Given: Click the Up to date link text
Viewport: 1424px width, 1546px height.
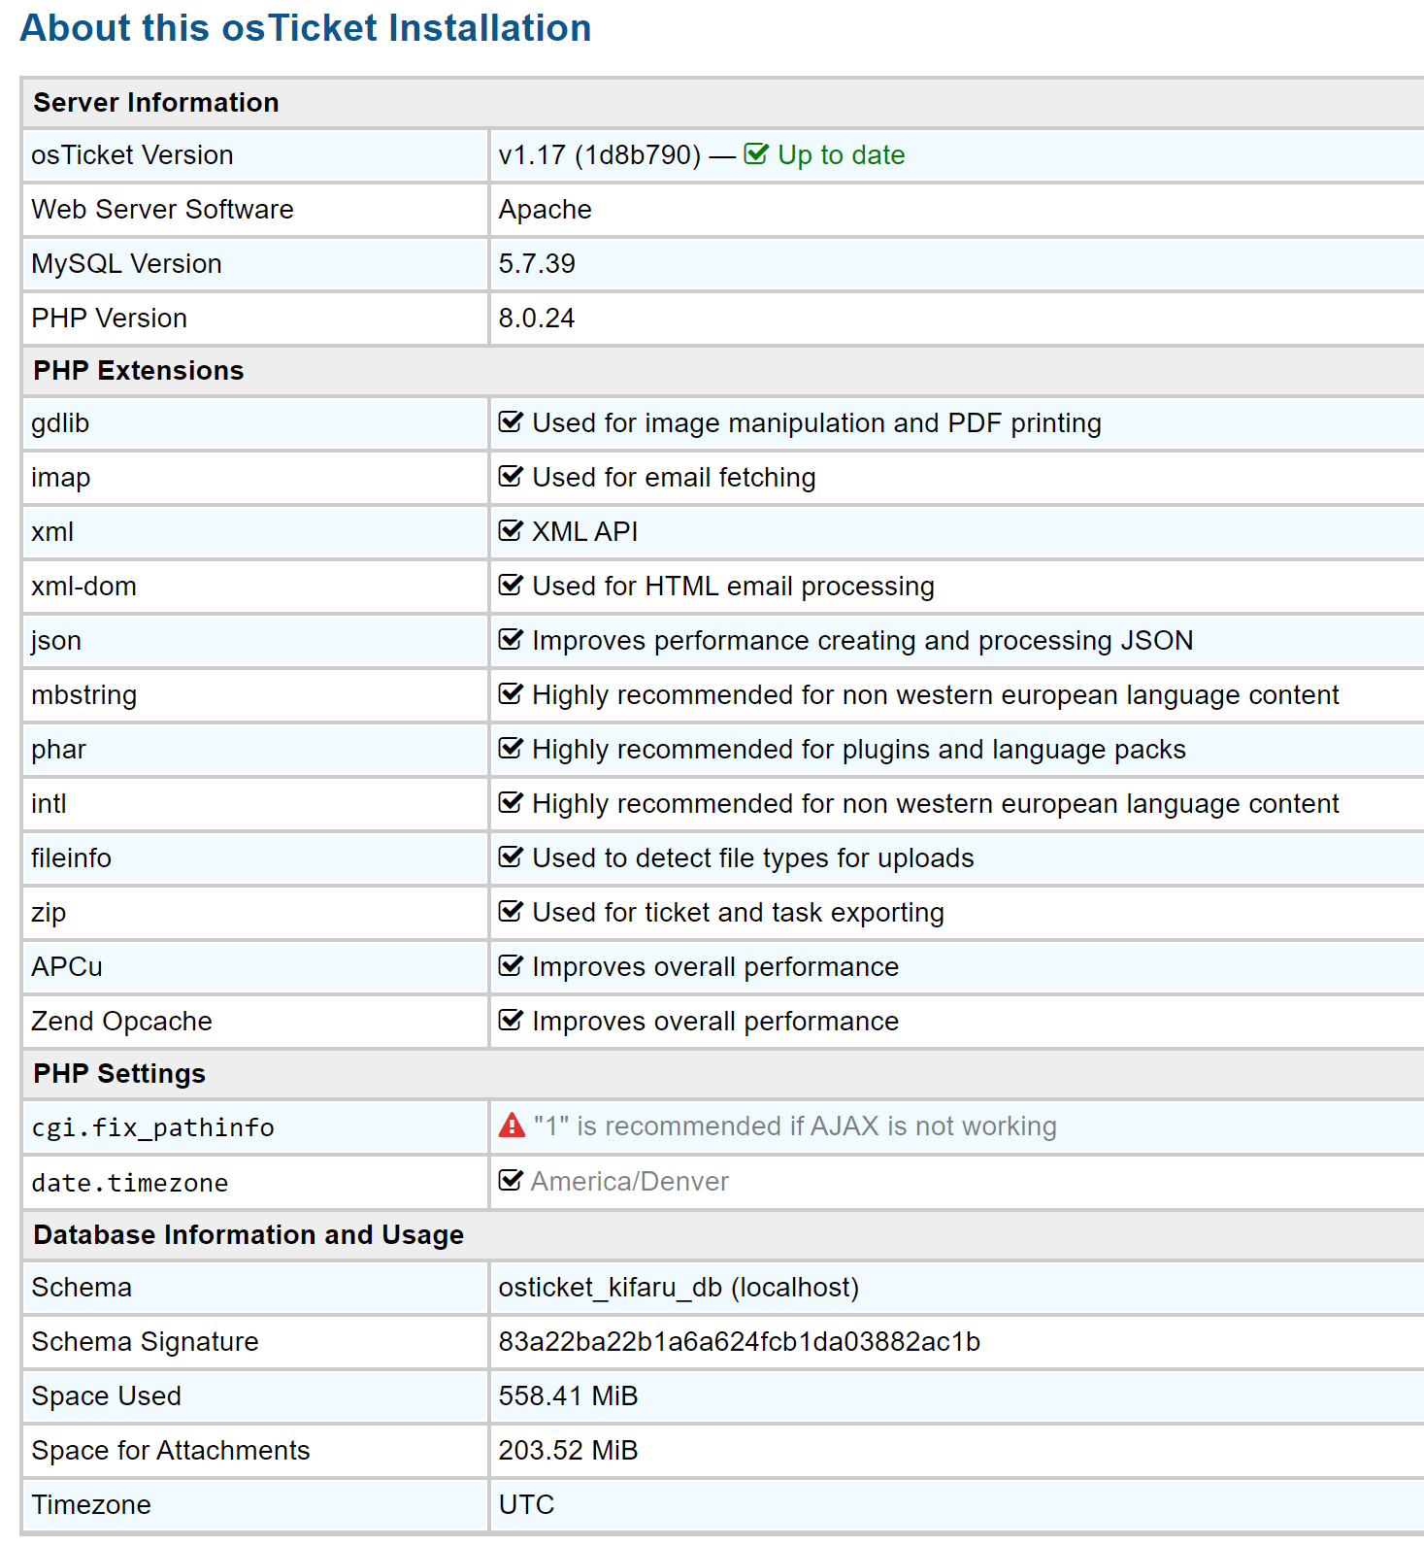Looking at the screenshot, I should 841,155.
